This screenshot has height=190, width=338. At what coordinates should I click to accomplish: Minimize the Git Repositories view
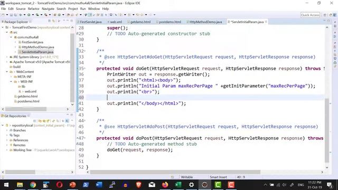point(68,115)
